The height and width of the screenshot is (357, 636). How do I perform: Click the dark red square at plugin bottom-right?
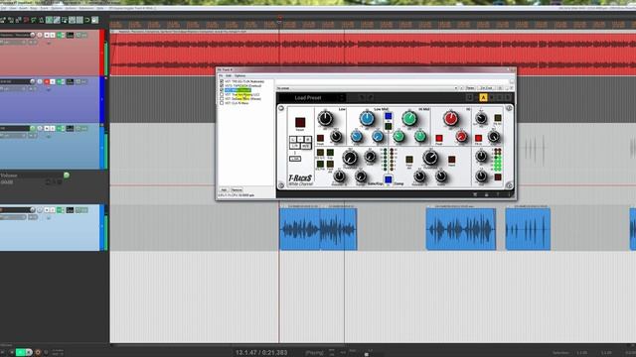tap(498, 177)
